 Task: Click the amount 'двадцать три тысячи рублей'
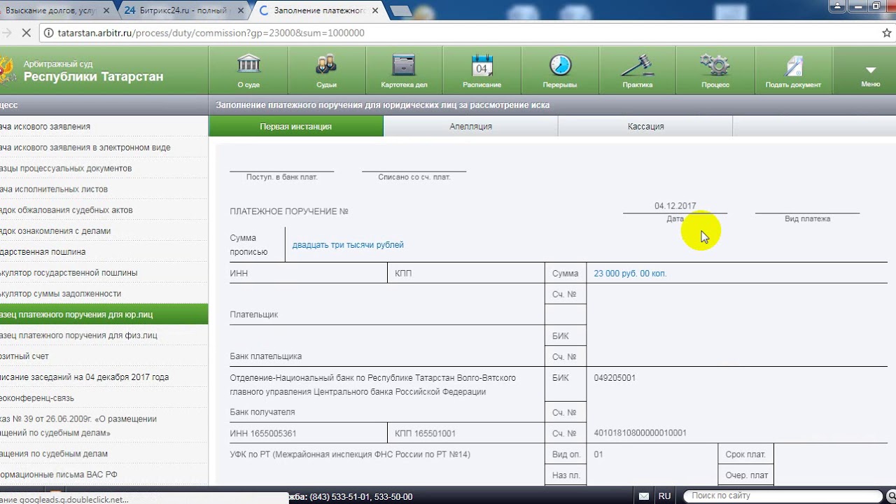tap(348, 245)
